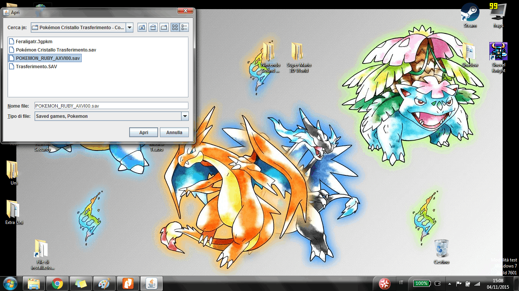Image resolution: width=519 pixels, height=291 pixels.
Task: Select the Steam desktop shortcut
Action: [470, 15]
